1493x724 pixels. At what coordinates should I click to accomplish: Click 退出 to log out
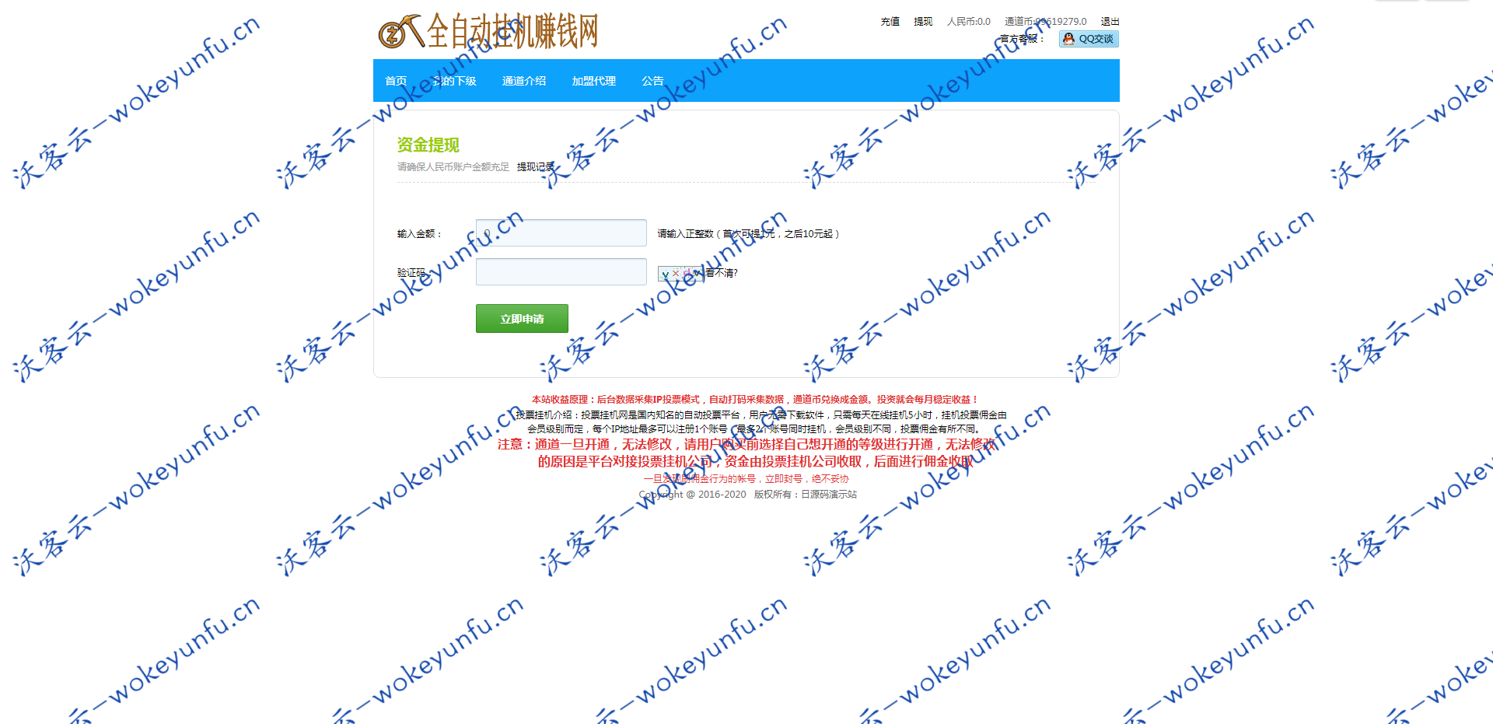tap(1110, 22)
